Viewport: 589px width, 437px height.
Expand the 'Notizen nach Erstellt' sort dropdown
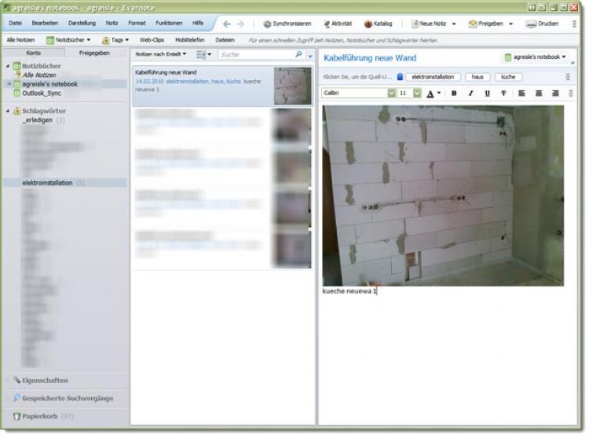coord(160,54)
